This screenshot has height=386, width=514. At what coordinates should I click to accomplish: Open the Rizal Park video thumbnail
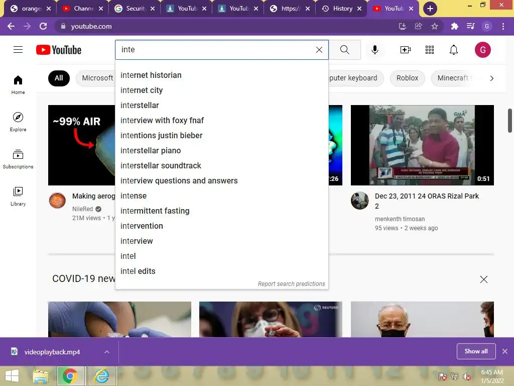[x=422, y=145]
